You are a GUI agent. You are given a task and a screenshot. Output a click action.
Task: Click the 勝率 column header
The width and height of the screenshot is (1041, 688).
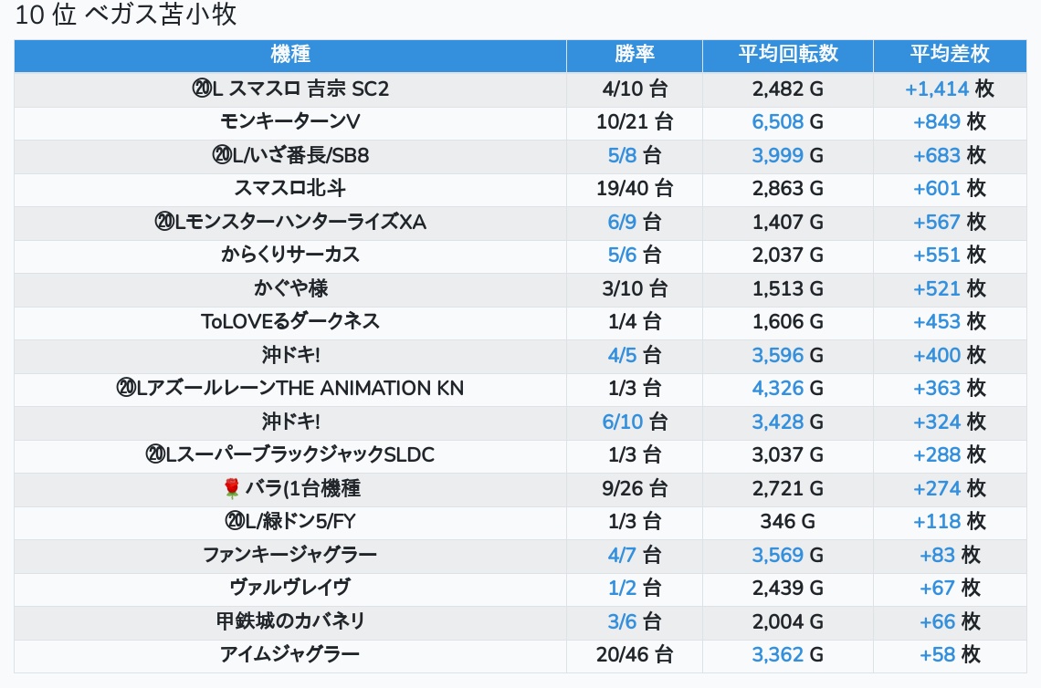634,55
